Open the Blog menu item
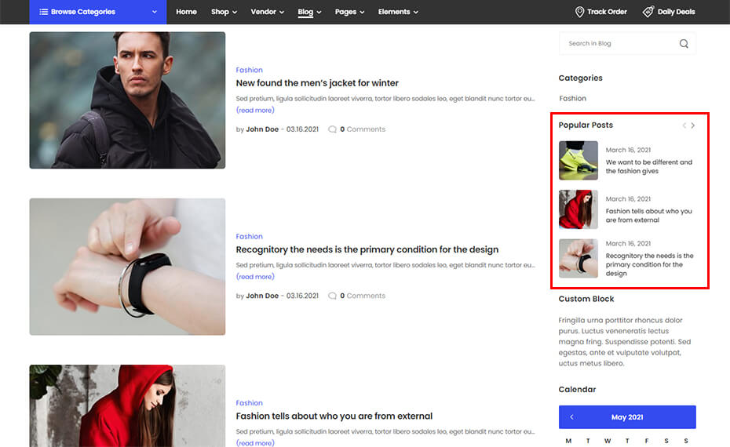 click(309, 12)
